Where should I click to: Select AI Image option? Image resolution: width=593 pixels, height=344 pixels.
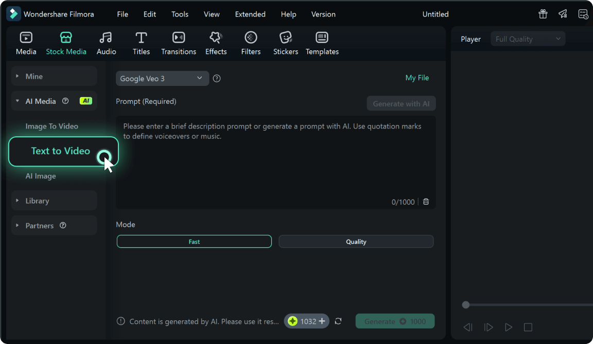click(x=41, y=176)
